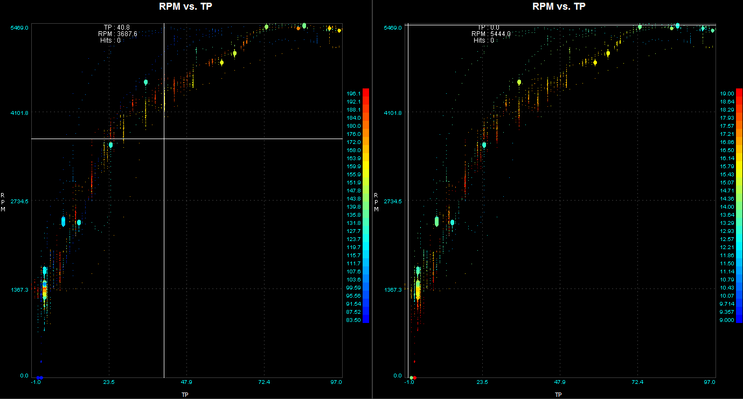The image size is (743, 399).
Task: Select the 19.00 value in the right legend
Action: coord(727,94)
